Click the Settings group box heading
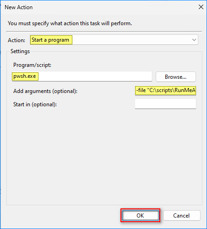The image size is (207, 229). pyautogui.click(x=20, y=51)
